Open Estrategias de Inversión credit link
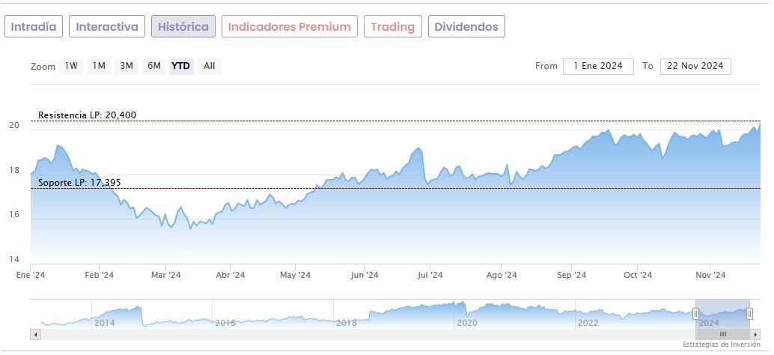The image size is (774, 355). 720,345
